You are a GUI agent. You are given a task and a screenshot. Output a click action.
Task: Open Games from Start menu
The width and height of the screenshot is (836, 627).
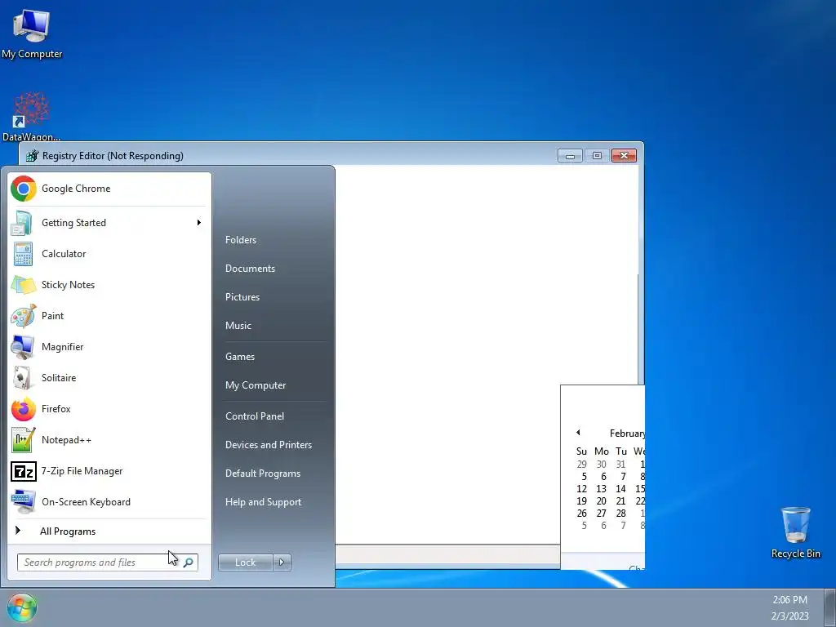tap(239, 357)
